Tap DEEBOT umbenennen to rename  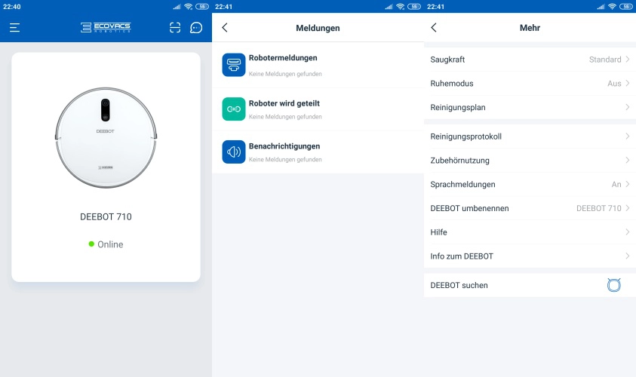coord(530,208)
